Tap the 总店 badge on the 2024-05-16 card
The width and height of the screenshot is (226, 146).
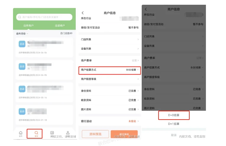click(22, 89)
